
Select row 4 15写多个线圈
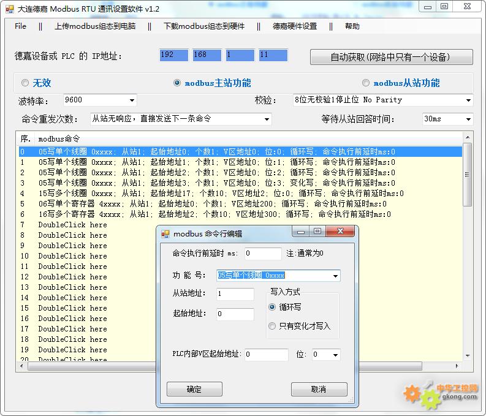(240, 194)
